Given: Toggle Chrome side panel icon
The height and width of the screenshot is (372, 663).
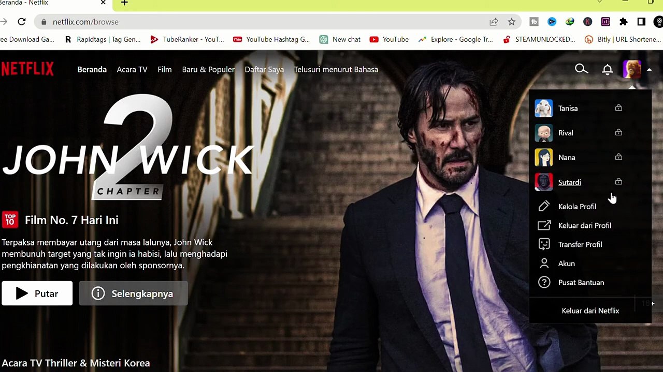Looking at the screenshot, I should coord(641,22).
